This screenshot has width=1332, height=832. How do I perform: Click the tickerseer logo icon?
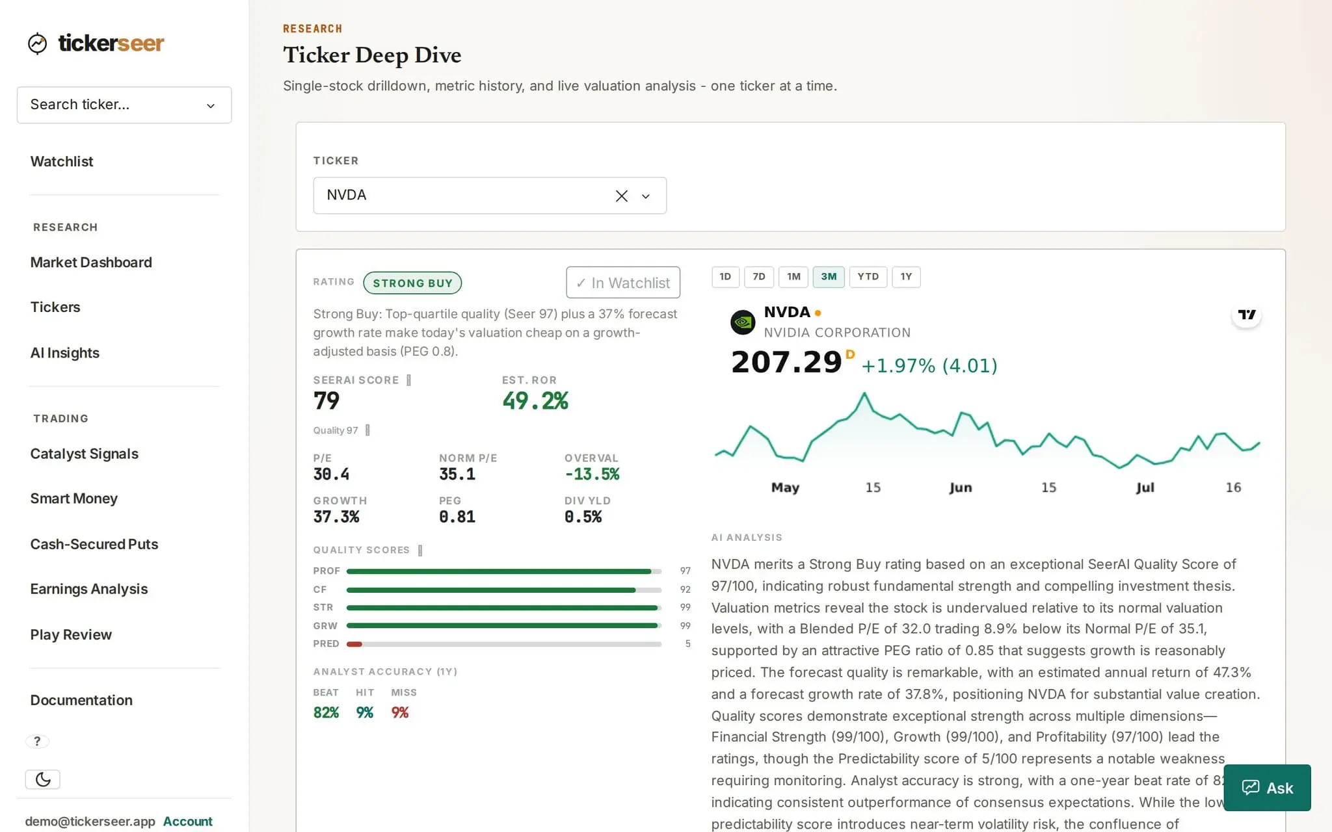click(x=38, y=44)
